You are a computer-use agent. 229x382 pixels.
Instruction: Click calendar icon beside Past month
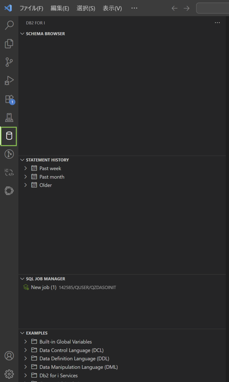click(34, 177)
